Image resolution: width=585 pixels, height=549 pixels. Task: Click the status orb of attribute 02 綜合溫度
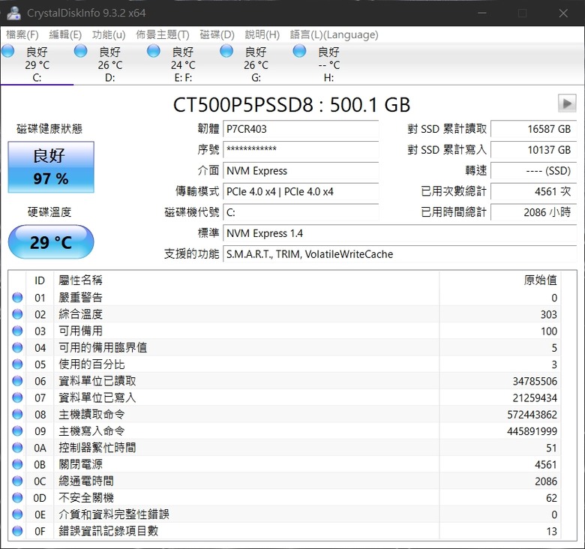[17, 314]
